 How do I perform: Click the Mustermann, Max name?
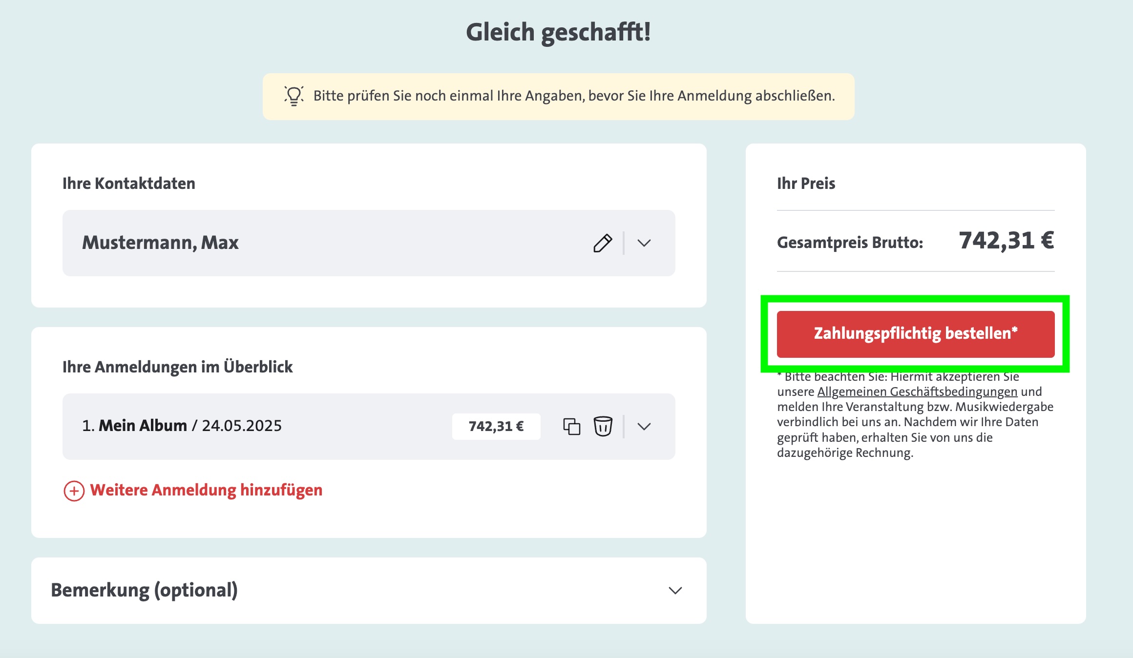point(160,243)
